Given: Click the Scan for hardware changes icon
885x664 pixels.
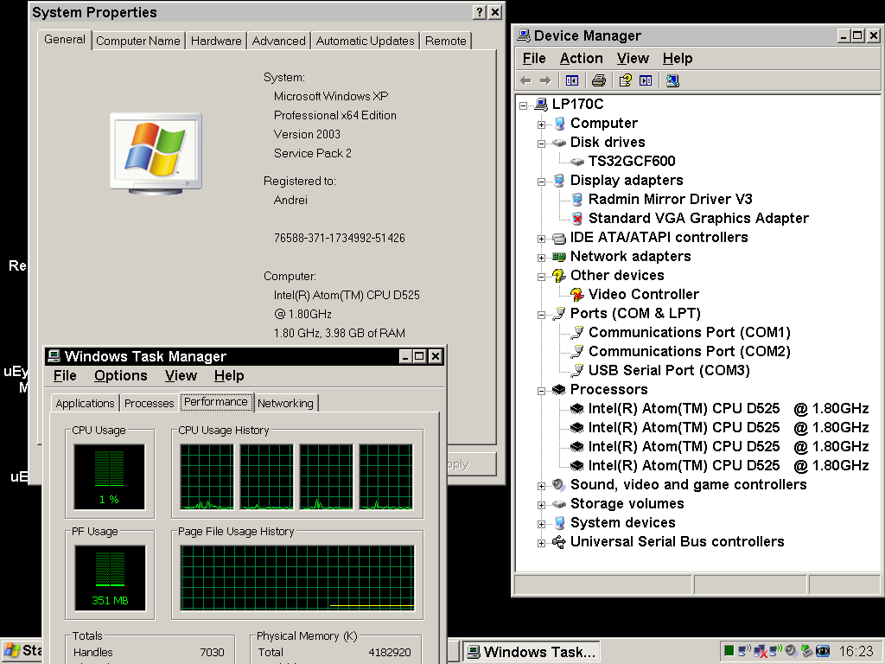Looking at the screenshot, I should 672,80.
